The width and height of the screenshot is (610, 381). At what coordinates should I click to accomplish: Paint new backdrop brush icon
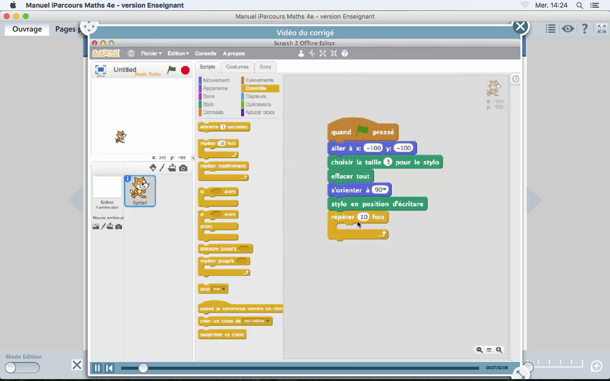[x=103, y=227]
